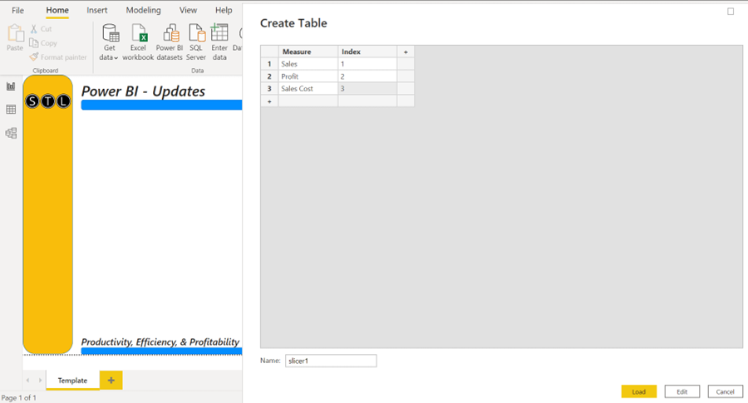748x403 pixels.
Task: Click the Measure column header
Action: 308,52
